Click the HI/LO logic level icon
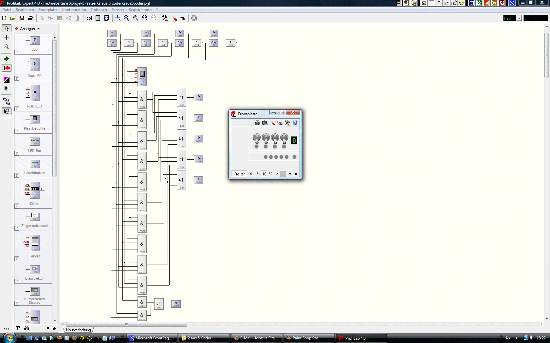 [7, 80]
